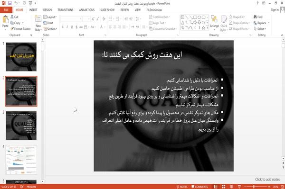Click the Copy command
Viewport: 285px width, 189px height.
[16, 23]
